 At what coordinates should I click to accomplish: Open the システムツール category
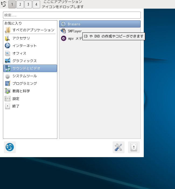(x=25, y=76)
